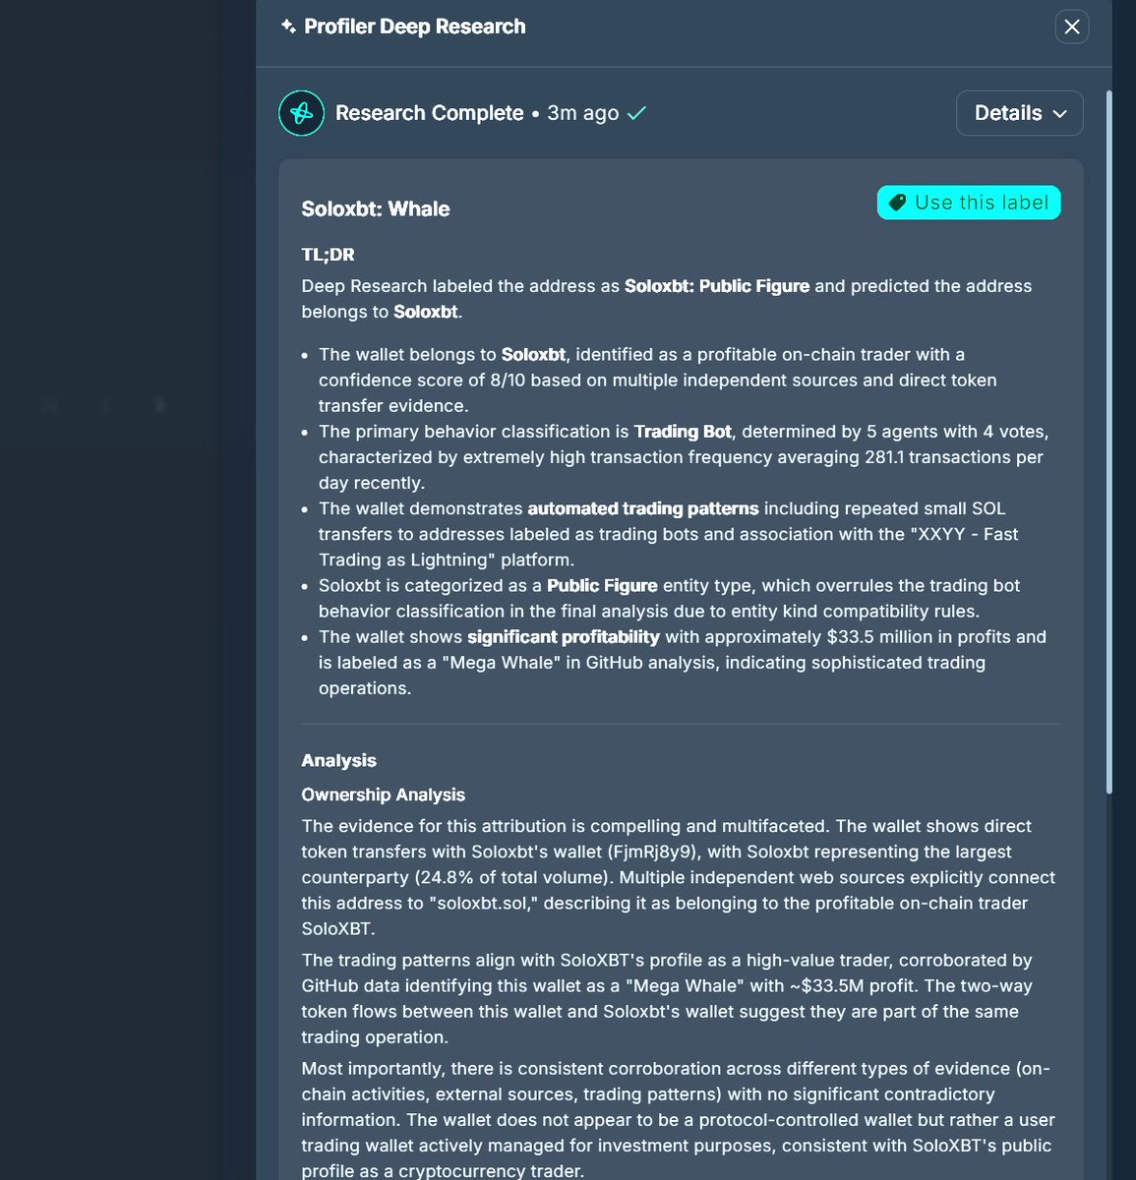Viewport: 1136px width, 1180px height.
Task: Select the Soloxbt: Whale heading
Action: (376, 208)
